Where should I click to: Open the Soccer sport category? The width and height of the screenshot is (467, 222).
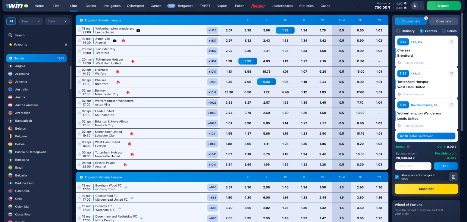click(x=37, y=58)
